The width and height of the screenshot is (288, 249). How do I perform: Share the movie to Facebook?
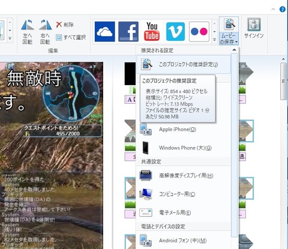[x=128, y=32]
